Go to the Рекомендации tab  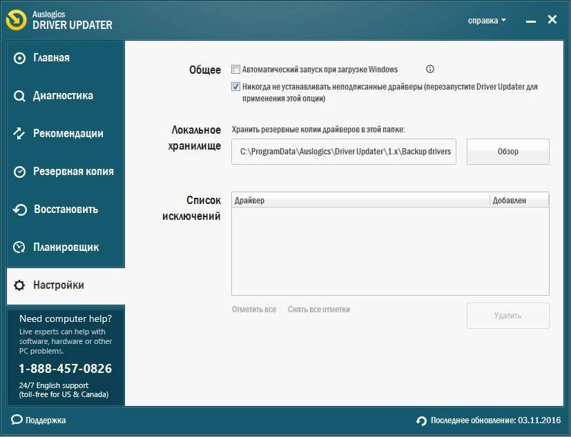(66, 134)
